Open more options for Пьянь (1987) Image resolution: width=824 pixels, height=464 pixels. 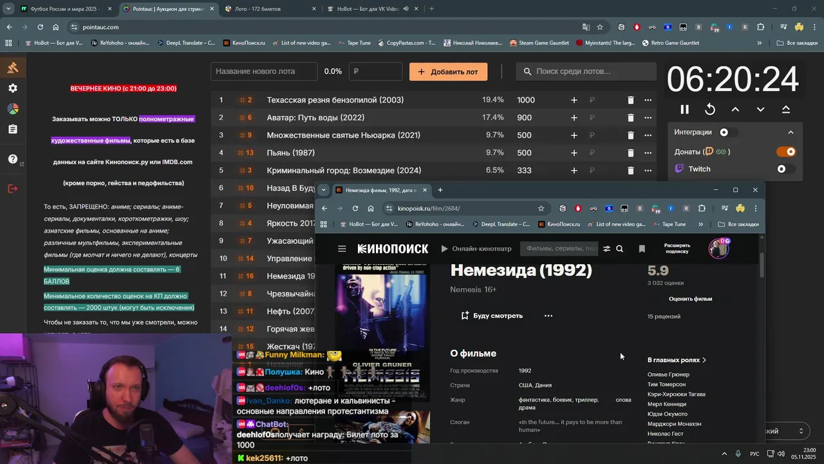click(x=648, y=153)
